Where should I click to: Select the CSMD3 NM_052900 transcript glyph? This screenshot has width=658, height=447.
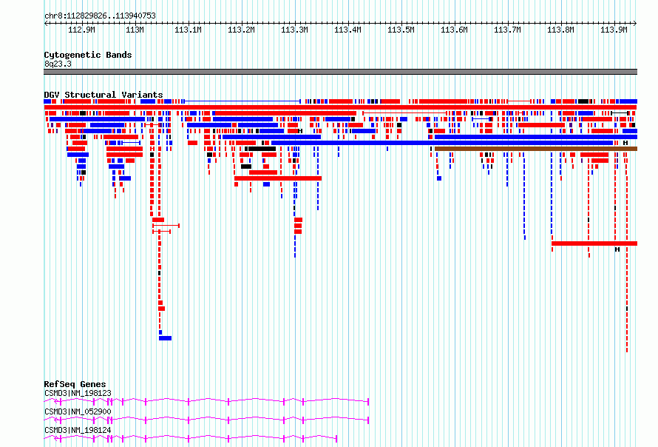tap(206, 420)
